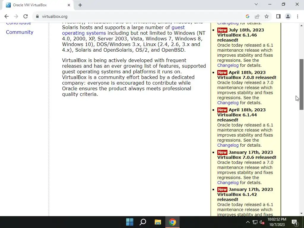Open the Community sidebar link
This screenshot has width=304, height=228.
point(20,32)
